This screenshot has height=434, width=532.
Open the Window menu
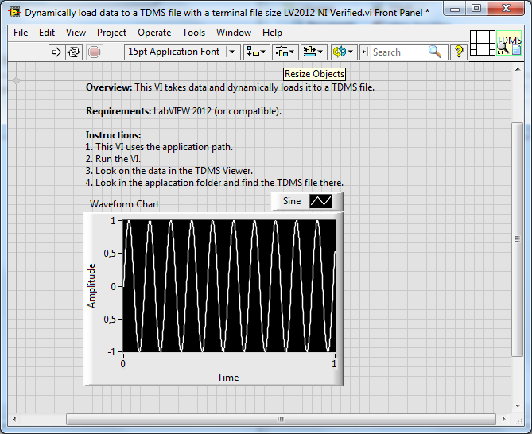tap(234, 33)
